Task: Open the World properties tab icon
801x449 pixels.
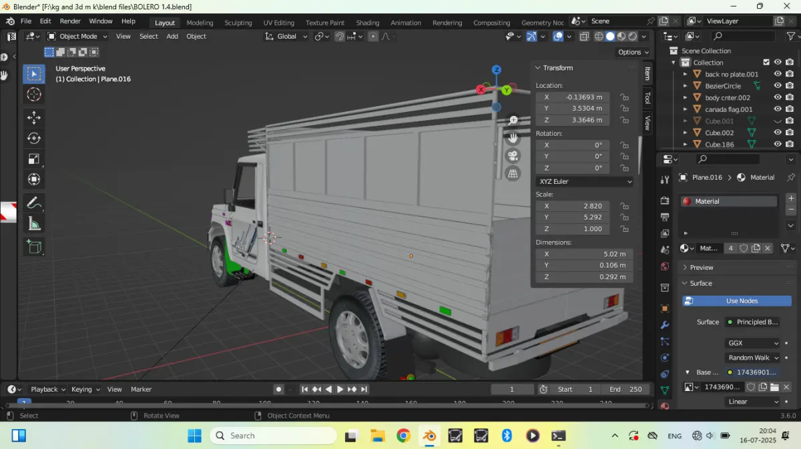Action: (x=665, y=266)
